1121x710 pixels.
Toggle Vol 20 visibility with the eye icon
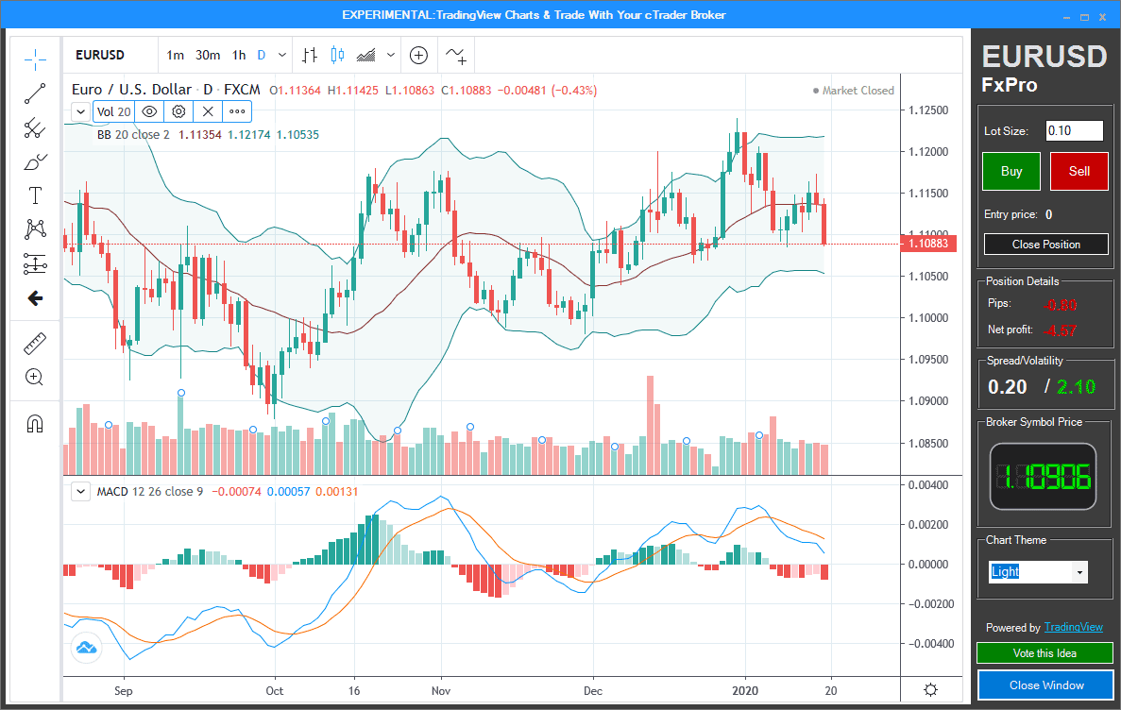point(149,111)
